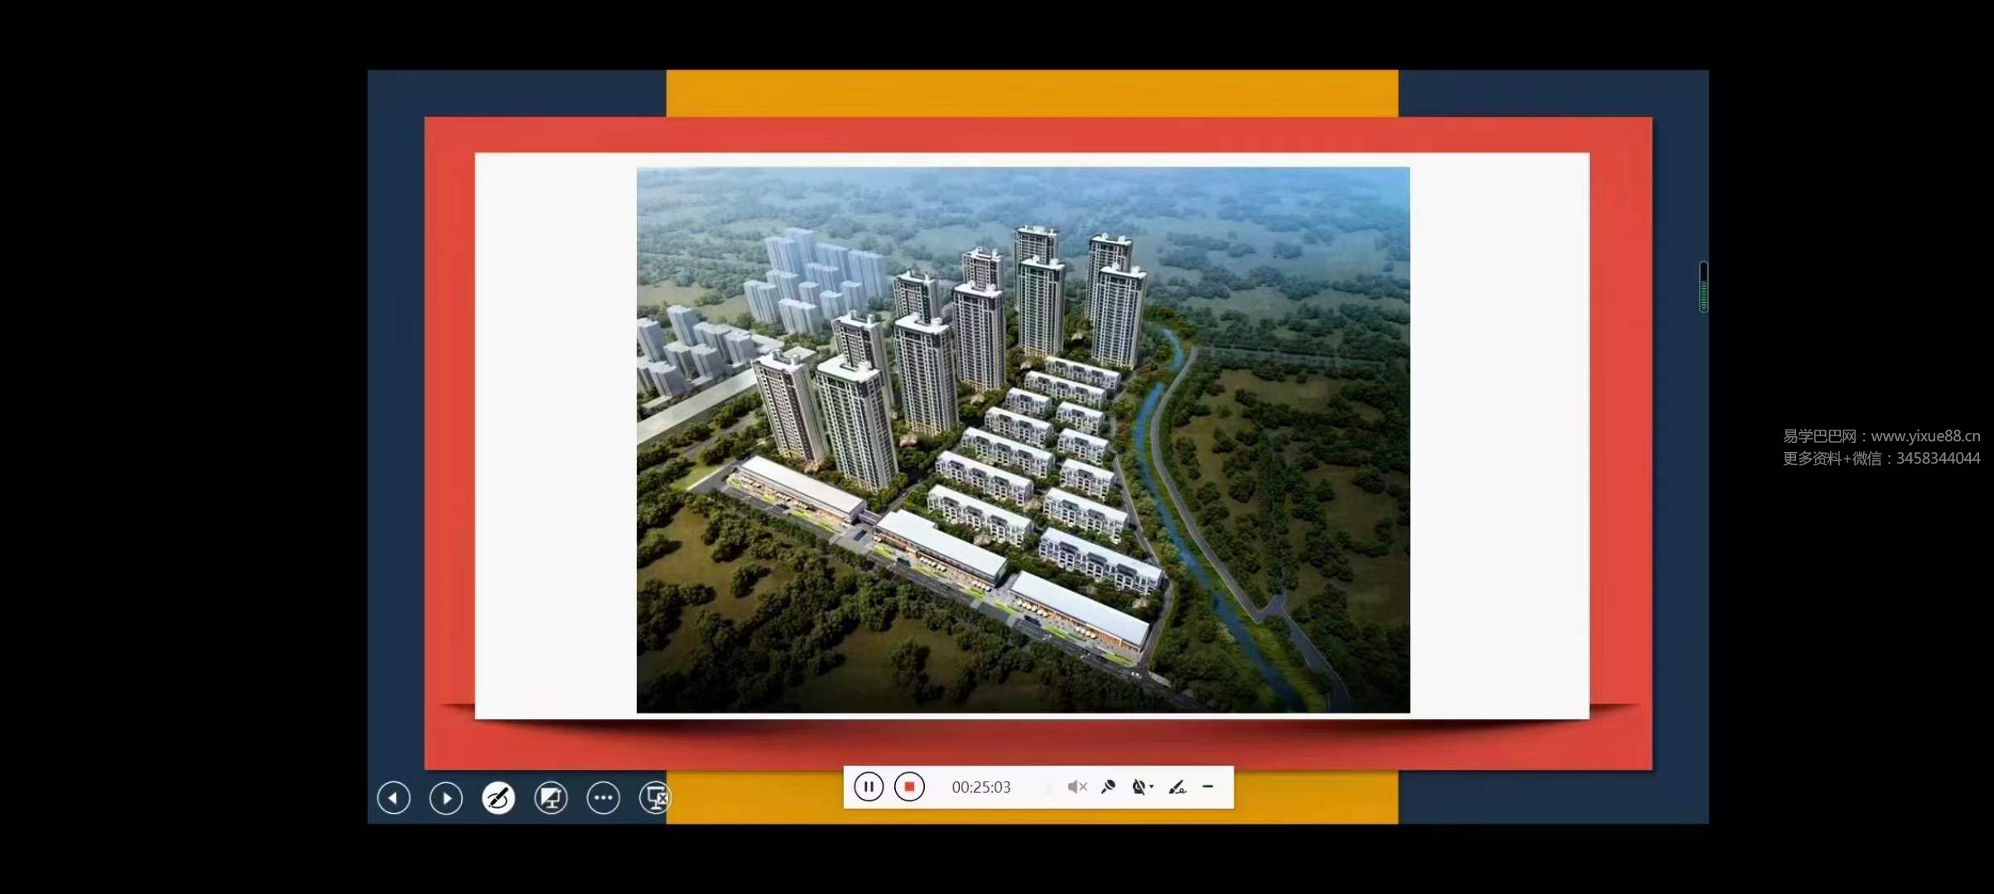
Task: Open the www.yixue88.cn watermark link
Action: (1925, 436)
